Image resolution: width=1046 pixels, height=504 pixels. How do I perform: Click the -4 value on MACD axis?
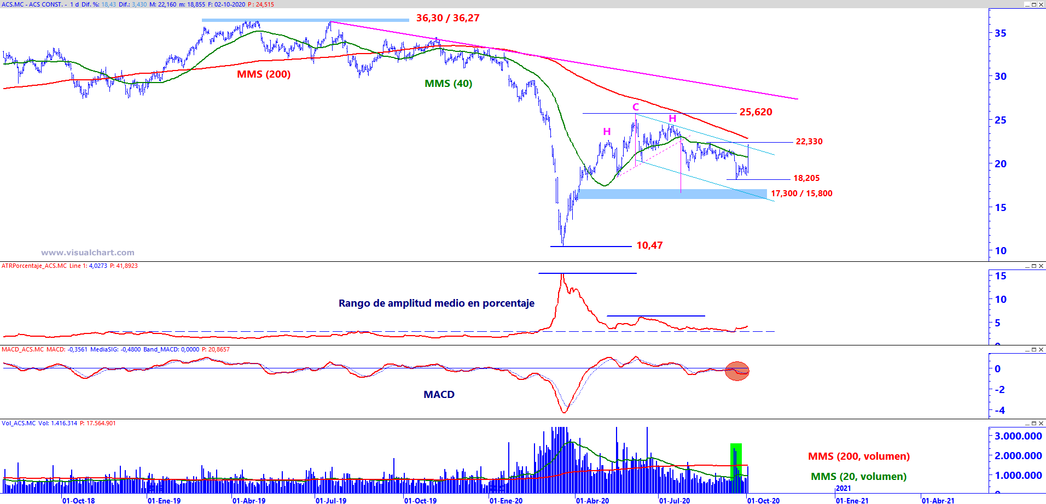(999, 411)
